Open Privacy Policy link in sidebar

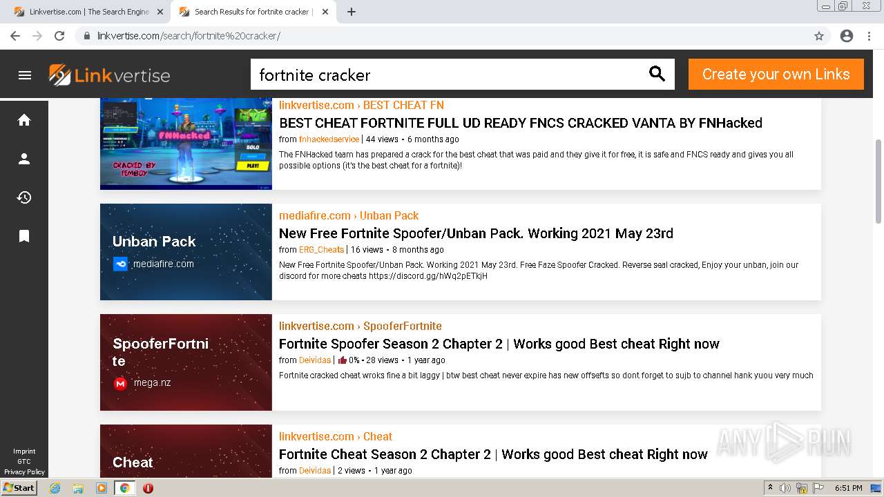pos(24,472)
